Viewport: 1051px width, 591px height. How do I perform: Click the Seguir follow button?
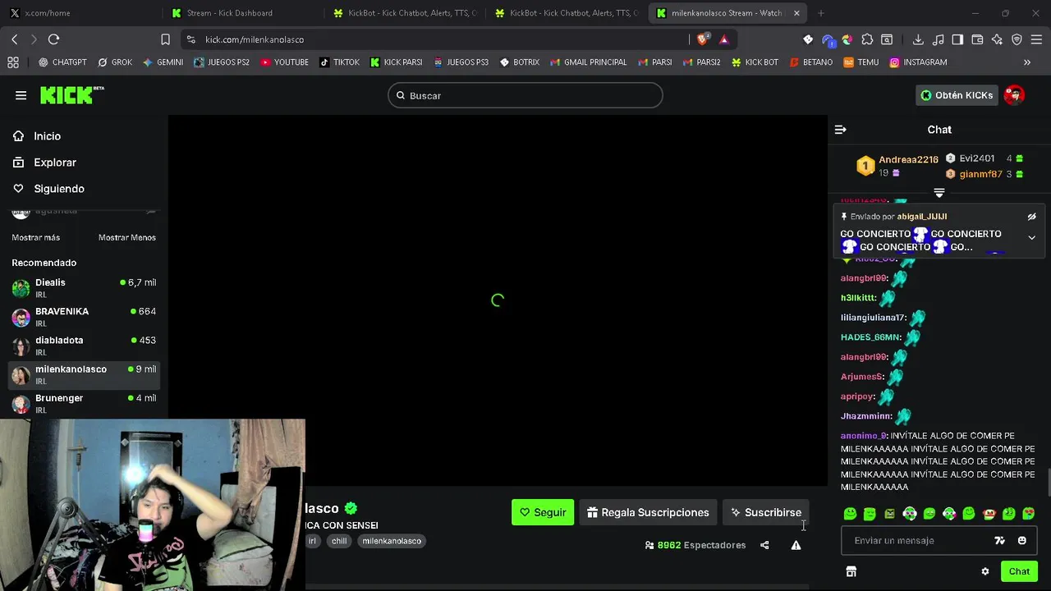[x=543, y=512]
